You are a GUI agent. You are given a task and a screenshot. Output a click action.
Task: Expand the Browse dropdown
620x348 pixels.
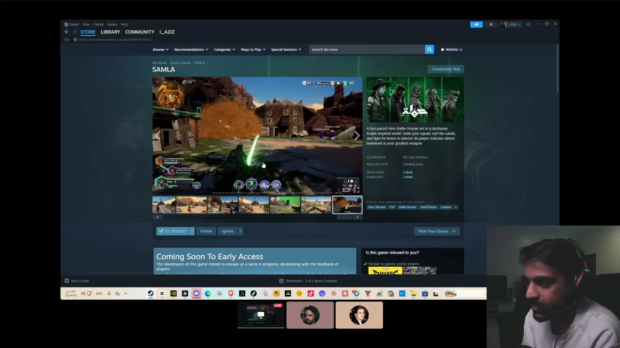coord(160,49)
